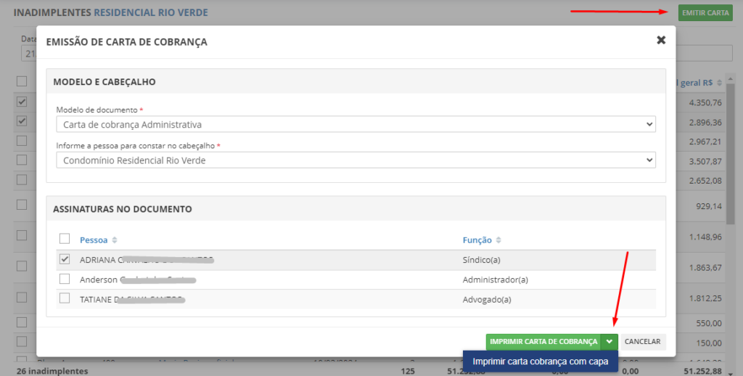Check Anderson Administrador(a) signature checkbox
The width and height of the screenshot is (743, 376).
click(x=65, y=279)
